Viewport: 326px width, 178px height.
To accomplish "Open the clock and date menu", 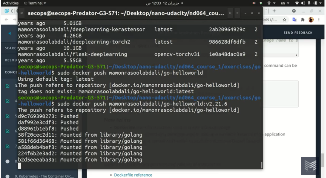I will [x=164, y=3].
